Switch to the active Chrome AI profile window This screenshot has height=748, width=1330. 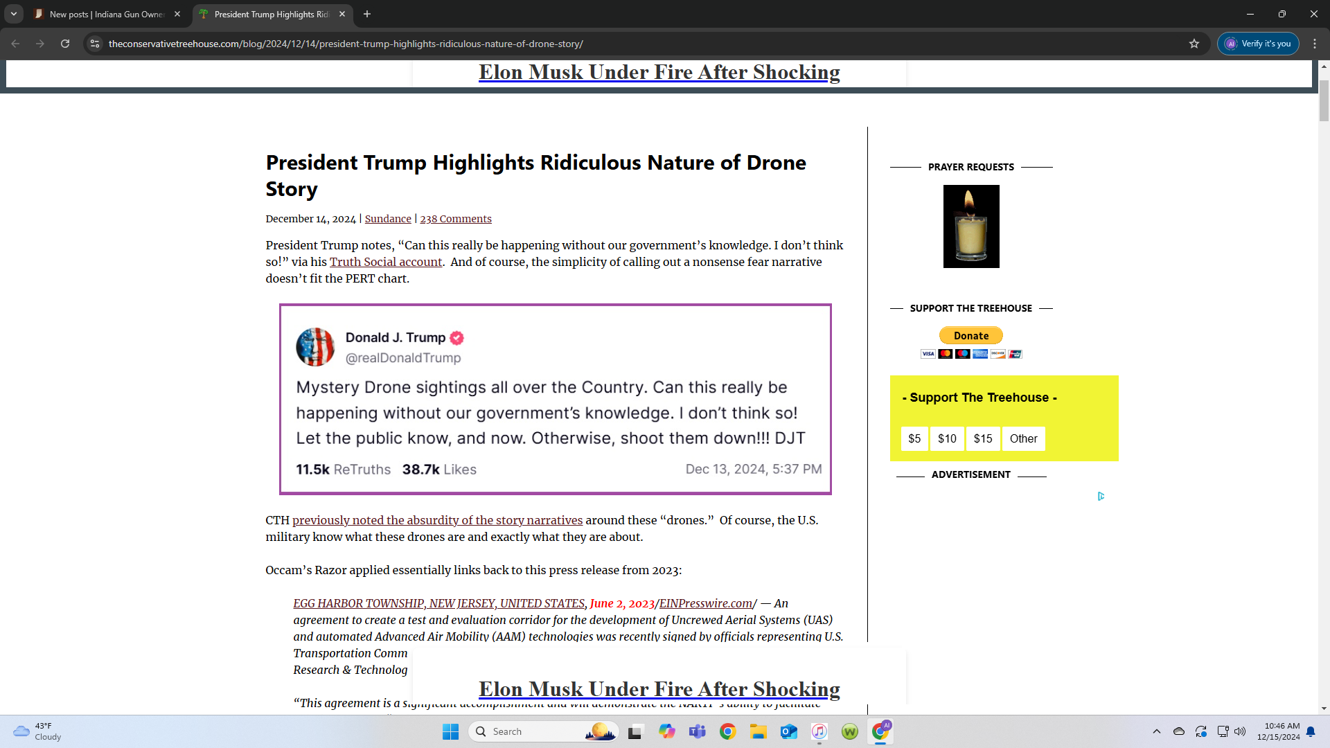[880, 731]
